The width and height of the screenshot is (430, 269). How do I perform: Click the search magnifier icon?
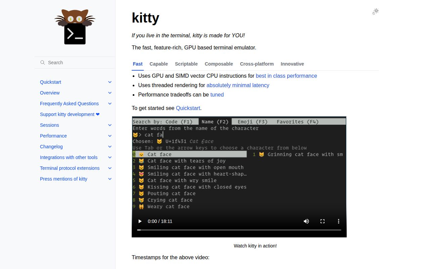pyautogui.click(x=42, y=63)
